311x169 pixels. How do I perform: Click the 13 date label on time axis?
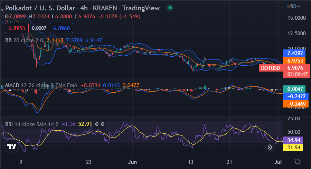pos(191,162)
